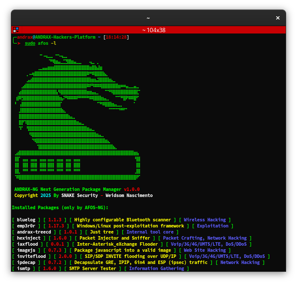The image size is (297, 284).
Task: Click 'Wireless Hacking' category text
Action: pyautogui.click(x=205, y=220)
